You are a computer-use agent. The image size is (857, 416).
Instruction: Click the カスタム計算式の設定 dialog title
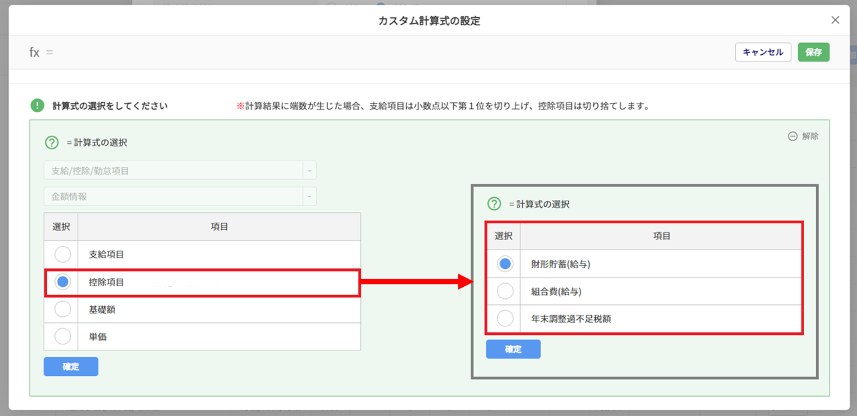point(429,21)
